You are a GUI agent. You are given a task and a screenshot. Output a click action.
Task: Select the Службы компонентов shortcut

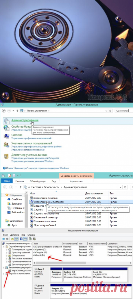46,213
